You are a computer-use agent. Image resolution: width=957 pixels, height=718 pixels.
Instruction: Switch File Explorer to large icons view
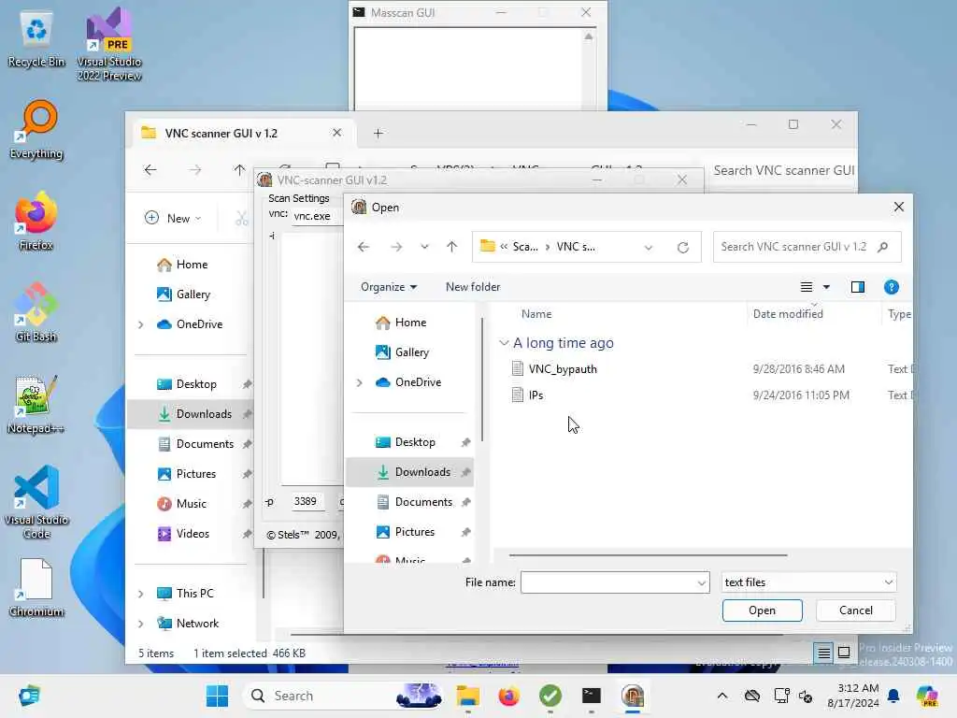click(844, 653)
